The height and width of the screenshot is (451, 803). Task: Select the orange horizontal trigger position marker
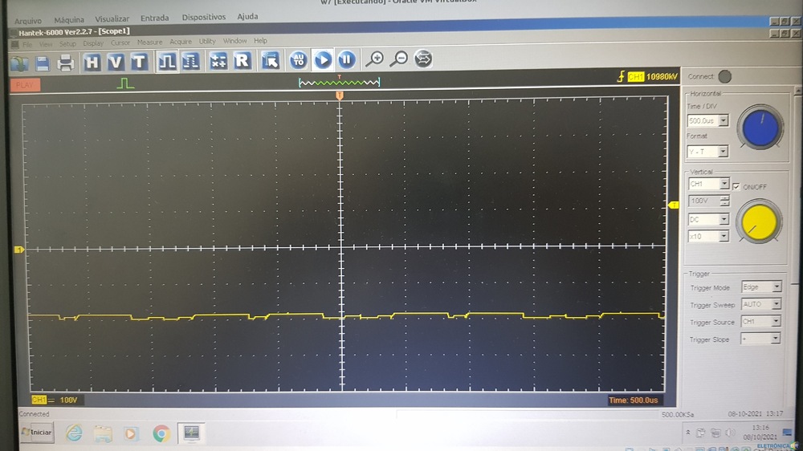(339, 95)
